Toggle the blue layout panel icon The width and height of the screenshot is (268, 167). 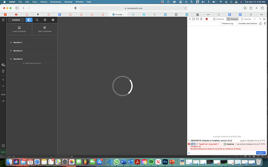click(x=29, y=20)
